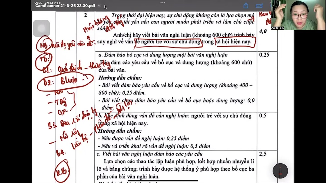Click heading 'a. Đảm bảo bố cục và dung lượng'
This screenshot has width=326, height=183.
(x=163, y=55)
